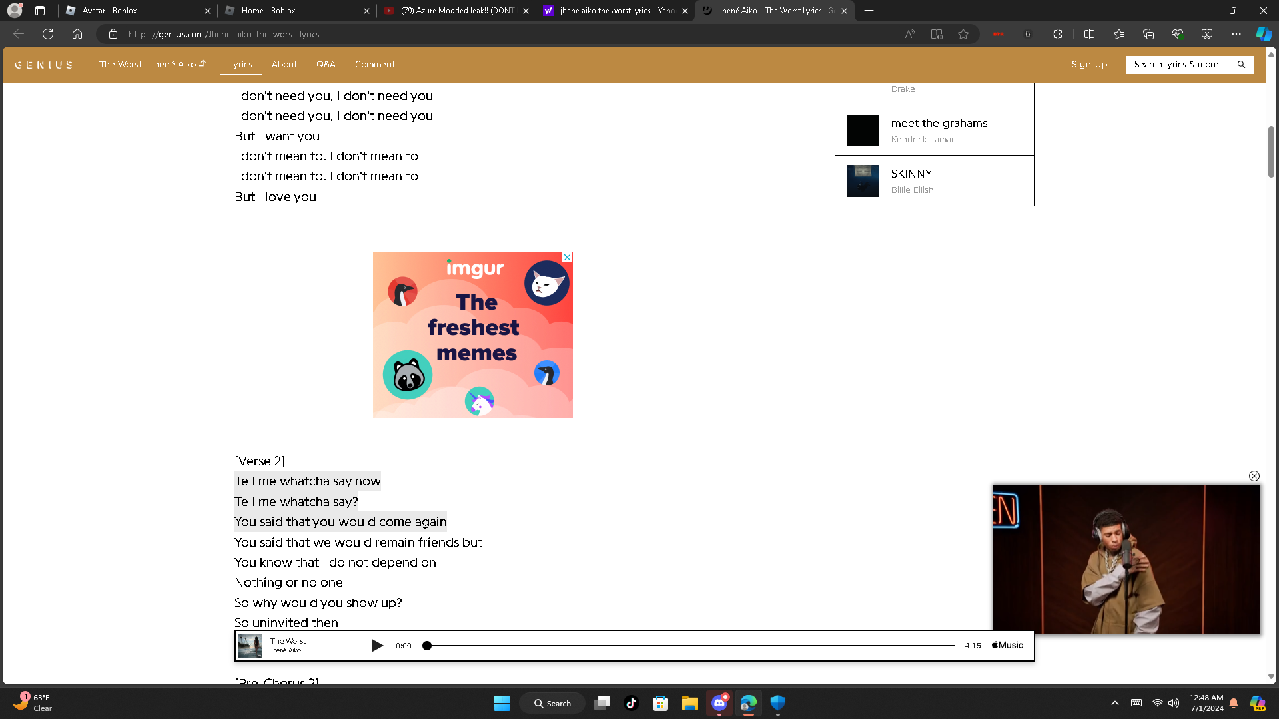Play The Worst in the music bar
The image size is (1279, 719).
377,646
